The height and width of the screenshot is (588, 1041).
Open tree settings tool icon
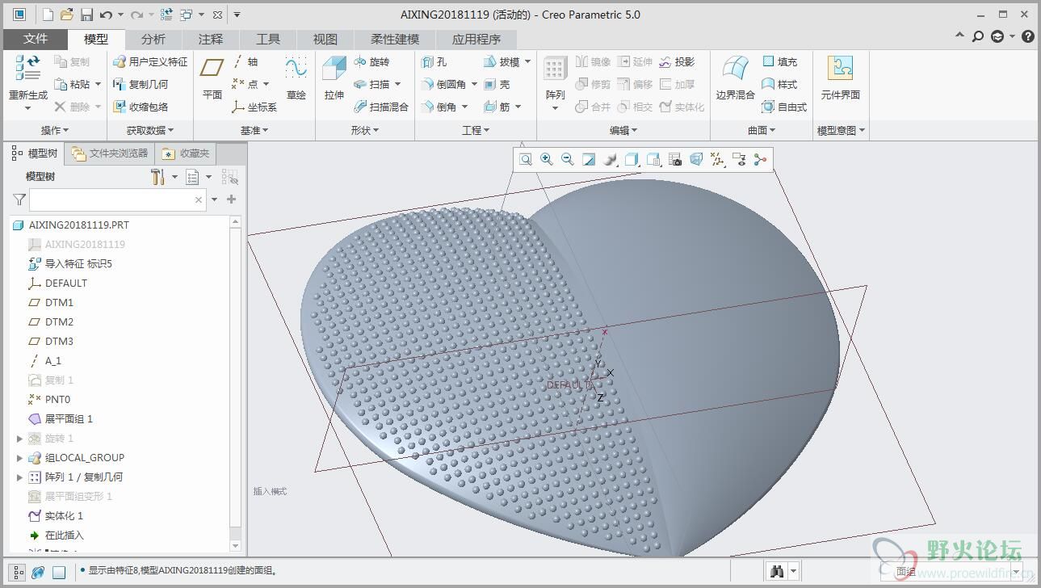click(158, 177)
